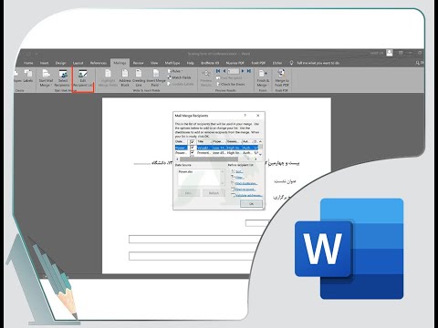Select the Mailings ribbon tab
Image resolution: width=438 pixels, height=328 pixels.
pyautogui.click(x=120, y=63)
